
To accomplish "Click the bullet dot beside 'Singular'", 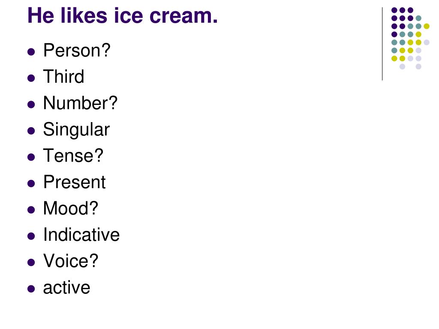I will 31,131.
